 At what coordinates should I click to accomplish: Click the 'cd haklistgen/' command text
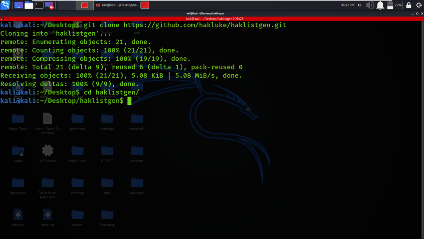[112, 92]
